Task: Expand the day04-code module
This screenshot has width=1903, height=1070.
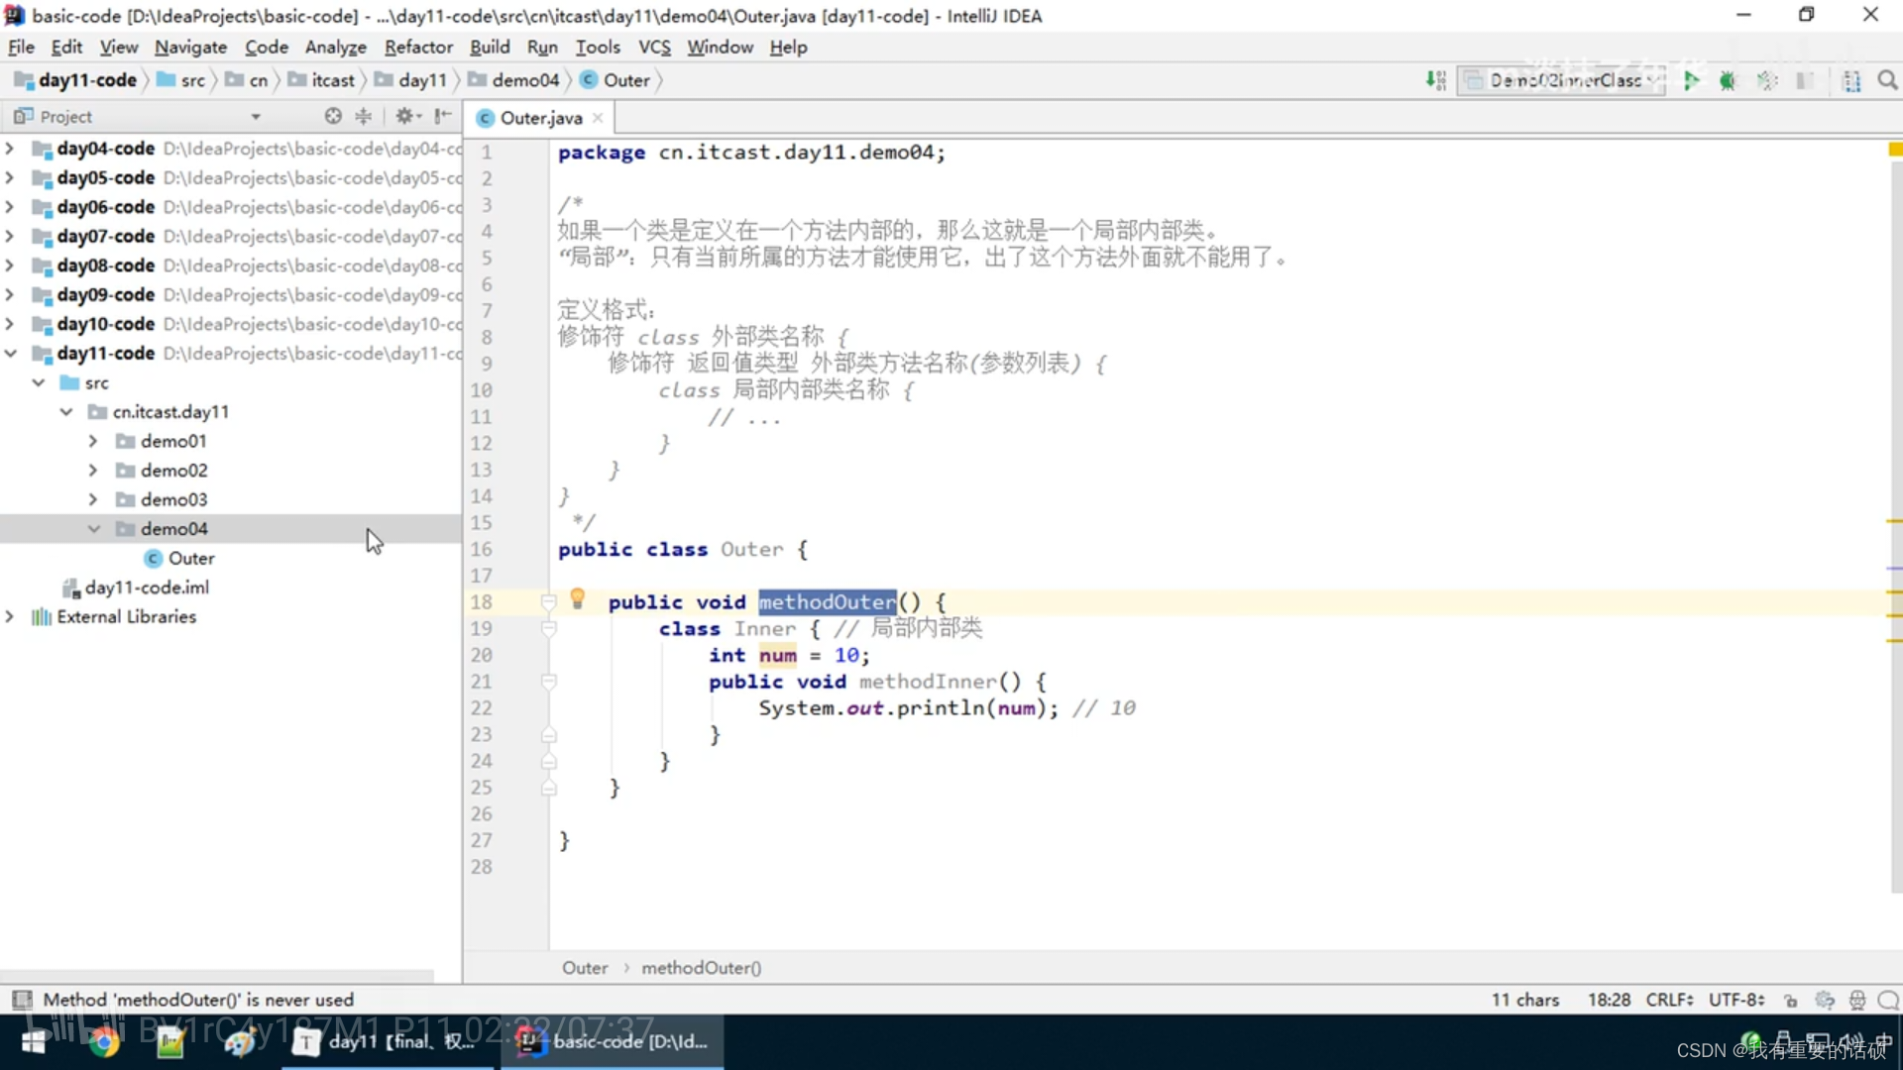Action: click(10, 149)
